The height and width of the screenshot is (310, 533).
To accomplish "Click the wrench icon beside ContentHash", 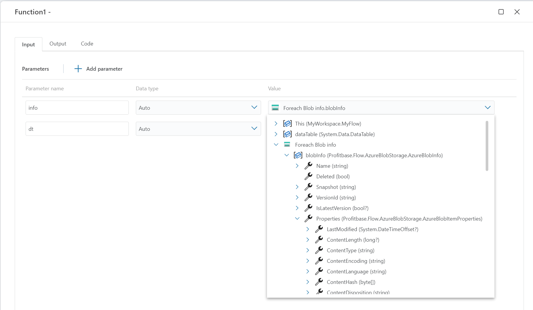I will [x=319, y=282].
